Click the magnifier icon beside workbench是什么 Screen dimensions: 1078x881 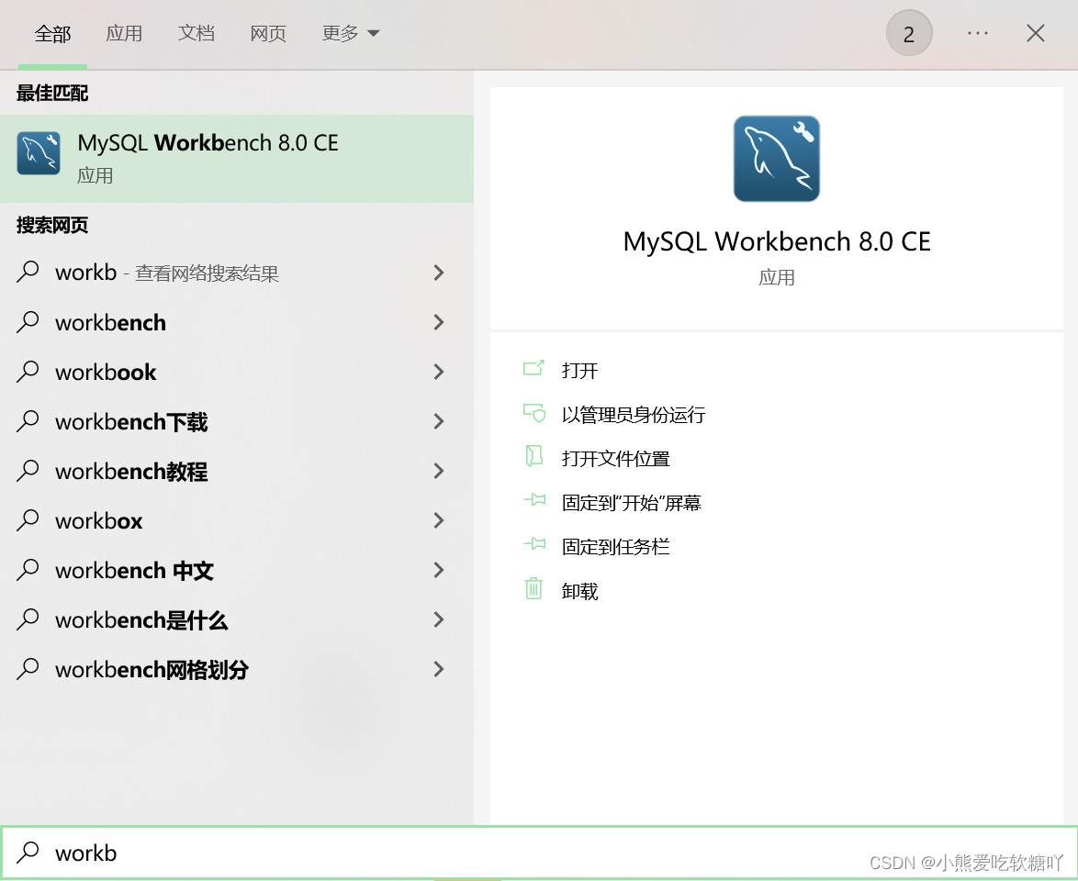click(x=28, y=619)
